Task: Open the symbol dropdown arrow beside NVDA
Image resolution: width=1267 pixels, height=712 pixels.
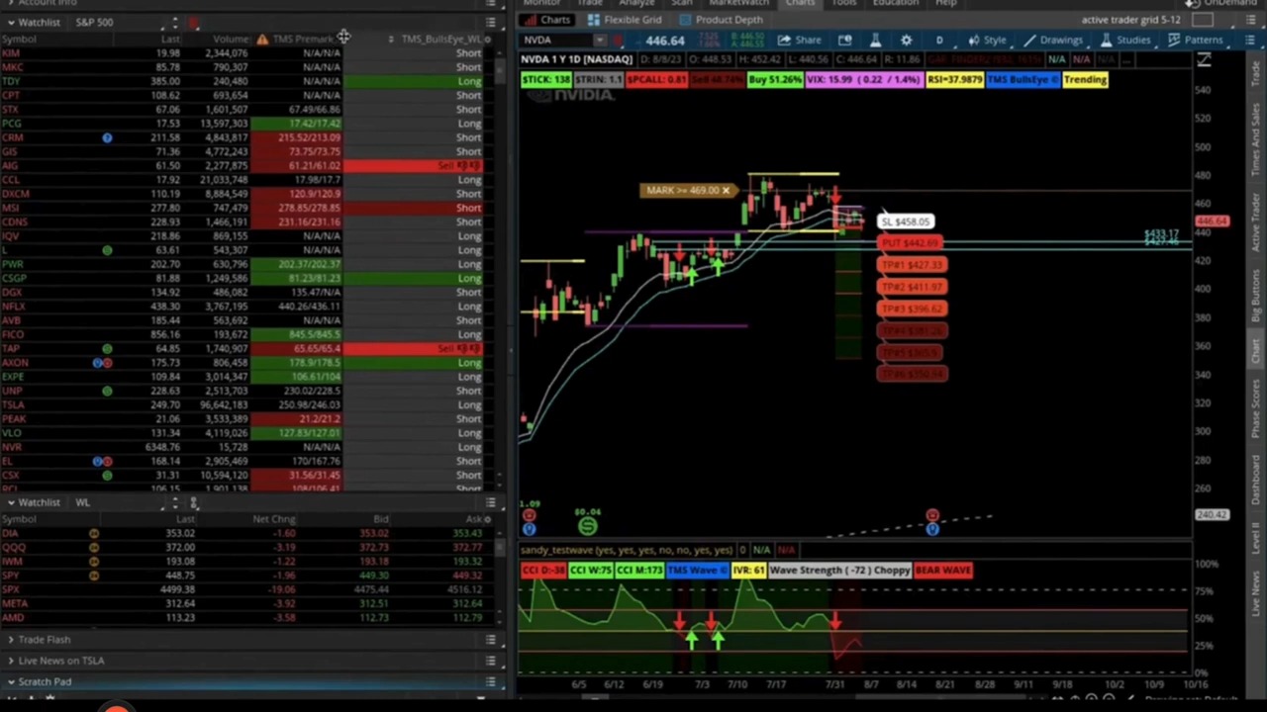Action: click(600, 41)
